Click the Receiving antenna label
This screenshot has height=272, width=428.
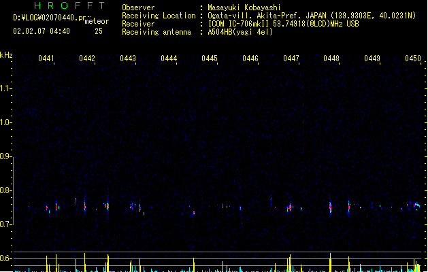(157, 32)
